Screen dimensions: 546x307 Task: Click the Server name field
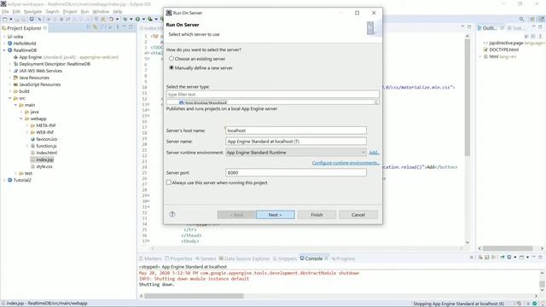click(296, 142)
